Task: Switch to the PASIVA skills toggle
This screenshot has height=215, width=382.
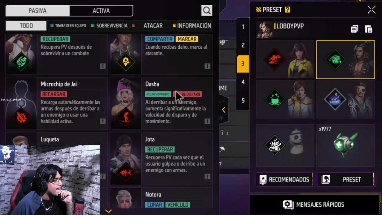Action: [x=38, y=11]
